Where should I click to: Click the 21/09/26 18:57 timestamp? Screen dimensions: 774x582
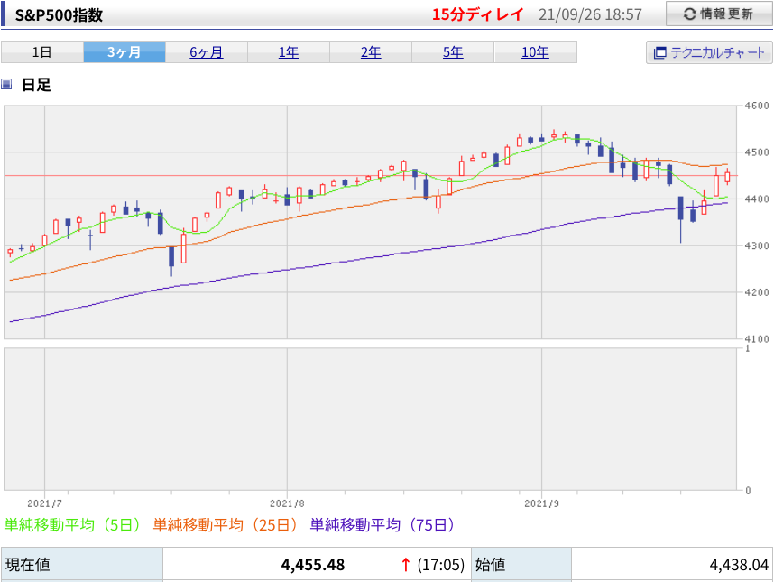point(590,14)
